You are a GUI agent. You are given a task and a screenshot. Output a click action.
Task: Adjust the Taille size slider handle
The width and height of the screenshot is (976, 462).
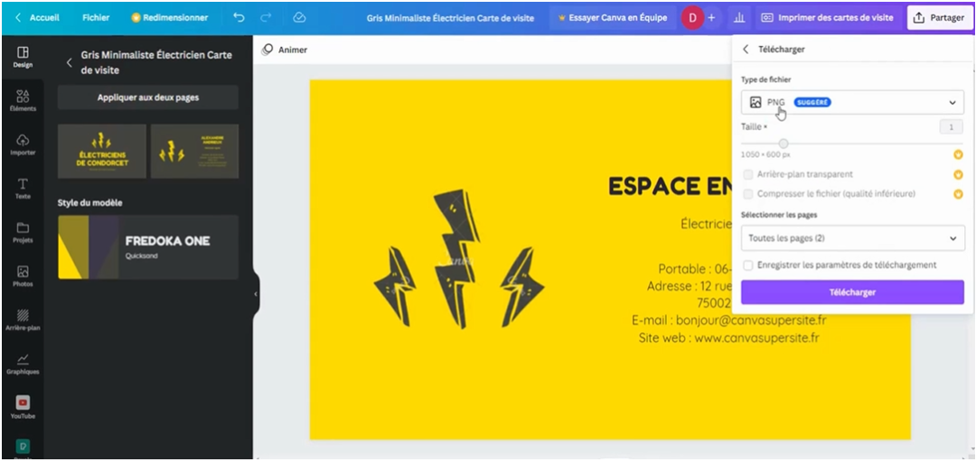tap(784, 143)
